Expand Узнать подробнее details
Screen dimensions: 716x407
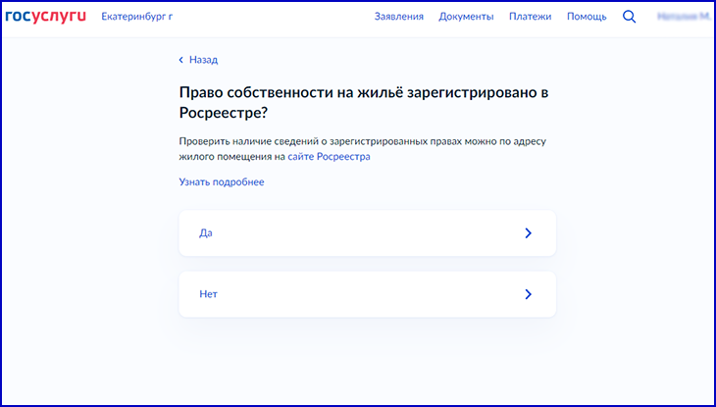click(x=221, y=181)
